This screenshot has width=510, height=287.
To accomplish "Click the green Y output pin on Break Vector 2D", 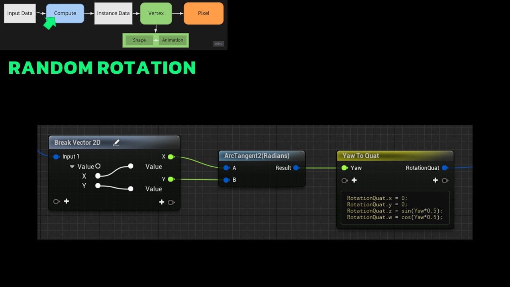I will [x=171, y=179].
